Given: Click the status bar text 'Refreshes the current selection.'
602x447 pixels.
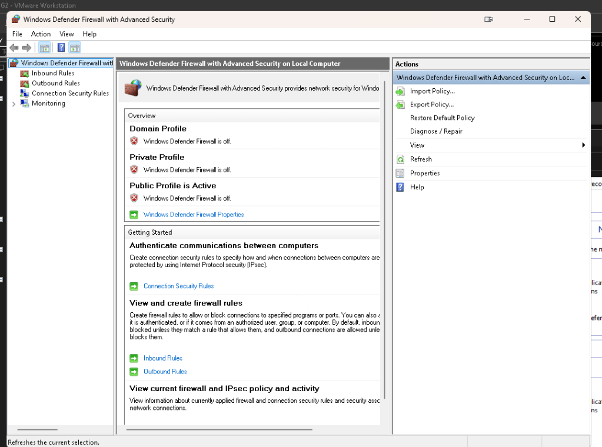Looking at the screenshot, I should pos(54,442).
